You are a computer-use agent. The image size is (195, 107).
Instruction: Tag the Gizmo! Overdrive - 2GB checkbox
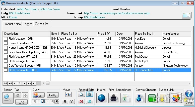pos(6,43)
